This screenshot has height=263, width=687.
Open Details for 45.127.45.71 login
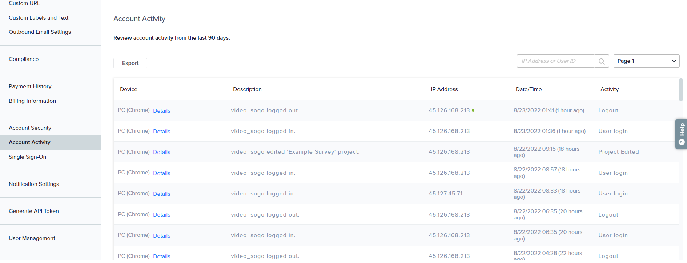click(x=161, y=194)
